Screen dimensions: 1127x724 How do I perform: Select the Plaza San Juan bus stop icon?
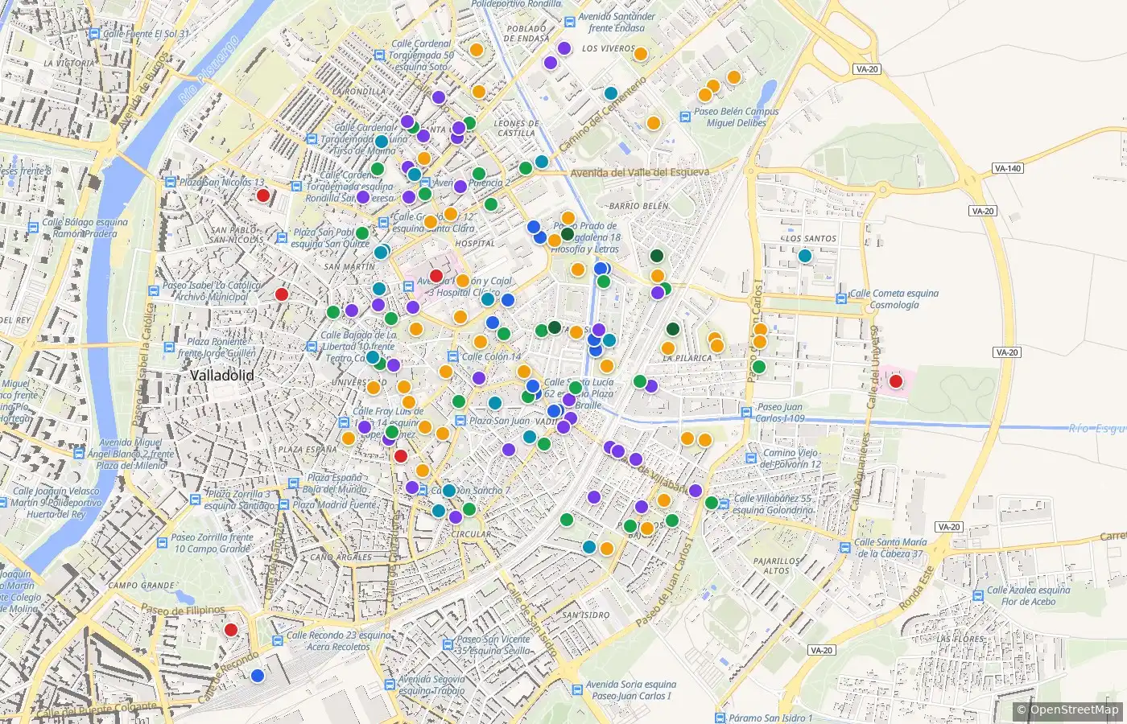(x=460, y=421)
